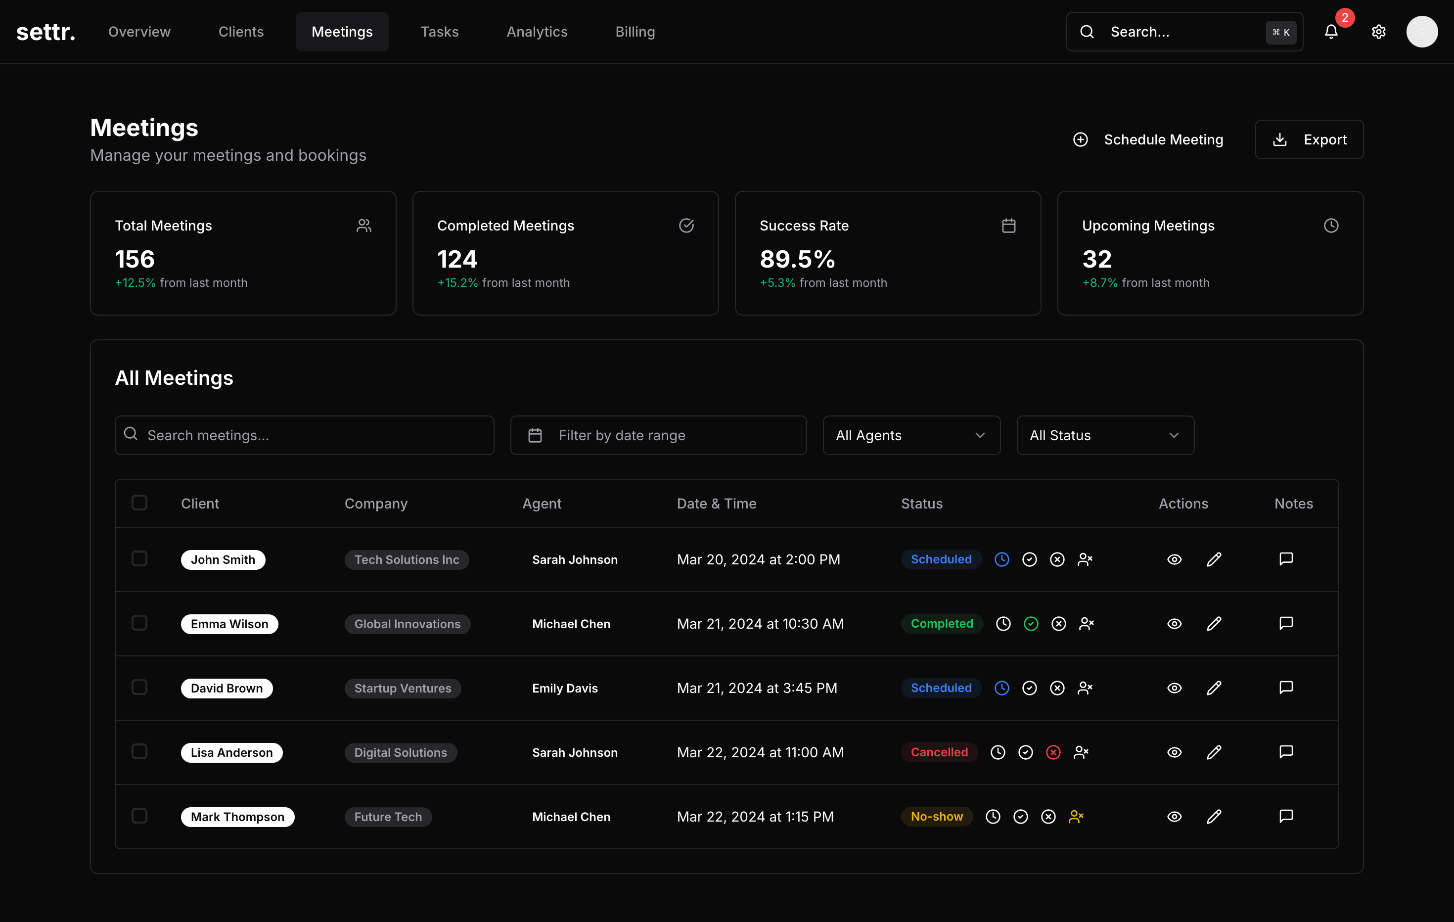Click the clock icon in Mark Thompson's row
1454x922 pixels.
point(993,817)
